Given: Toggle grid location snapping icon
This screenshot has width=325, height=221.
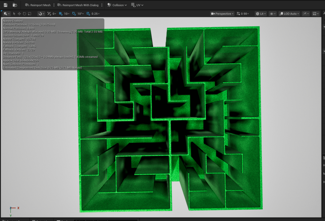Looking at the screenshot, I should click(61, 14).
